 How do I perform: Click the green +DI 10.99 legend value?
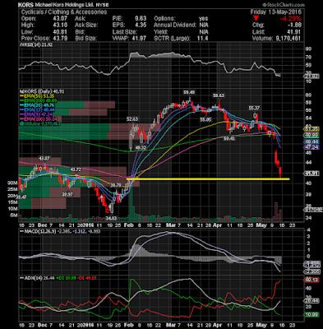pos(65,278)
